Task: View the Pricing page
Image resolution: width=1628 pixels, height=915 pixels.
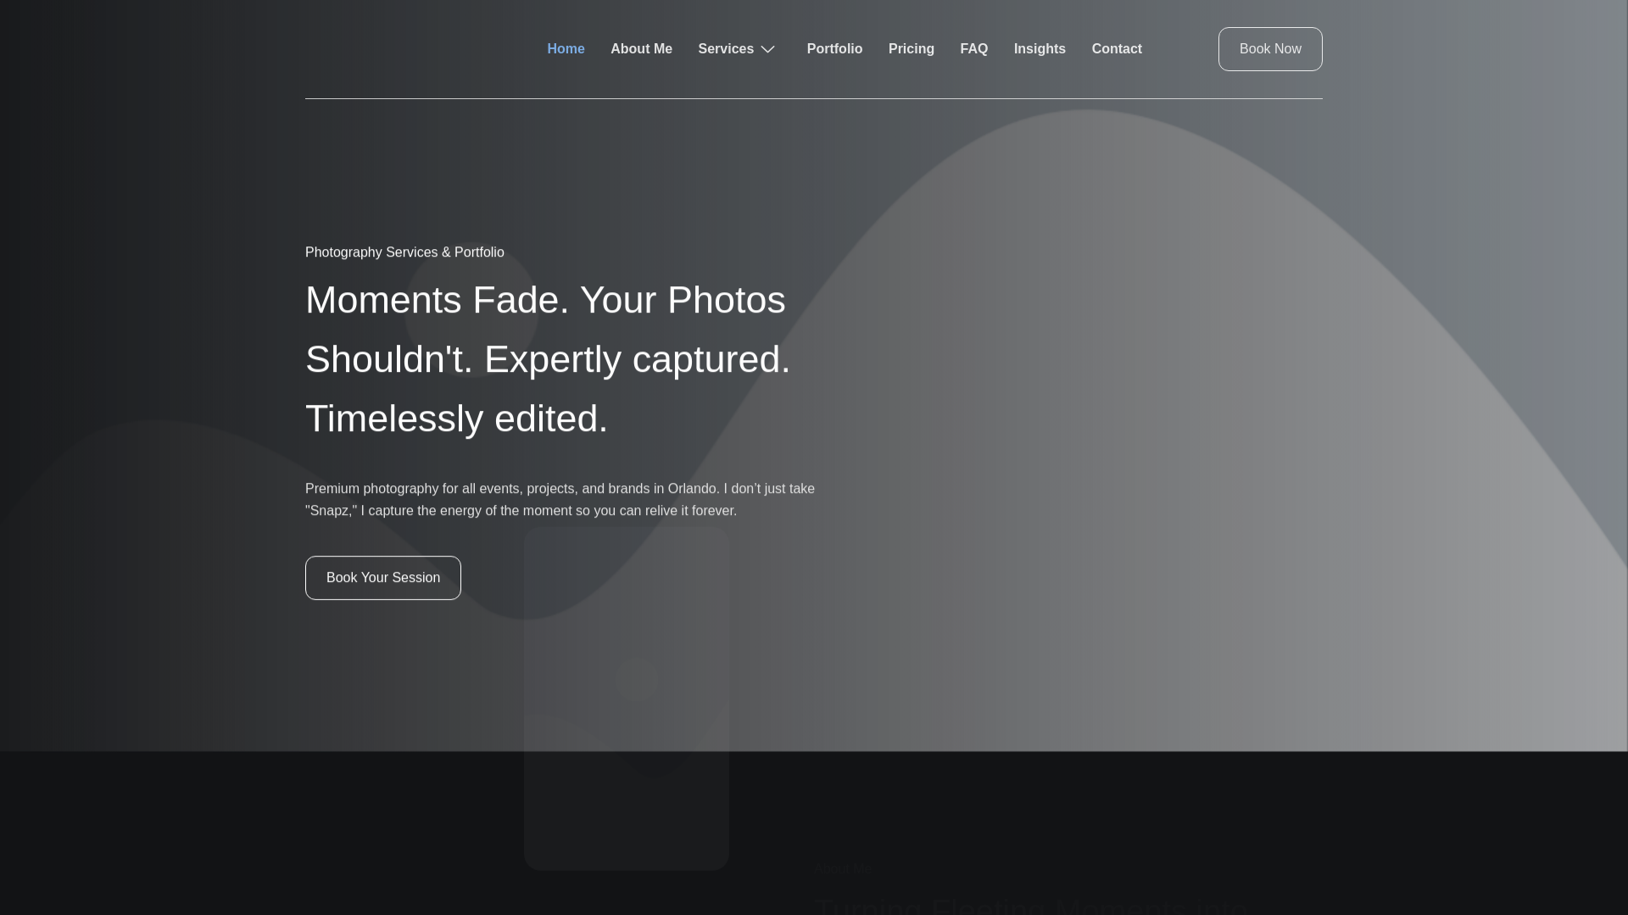Action: click(912, 49)
